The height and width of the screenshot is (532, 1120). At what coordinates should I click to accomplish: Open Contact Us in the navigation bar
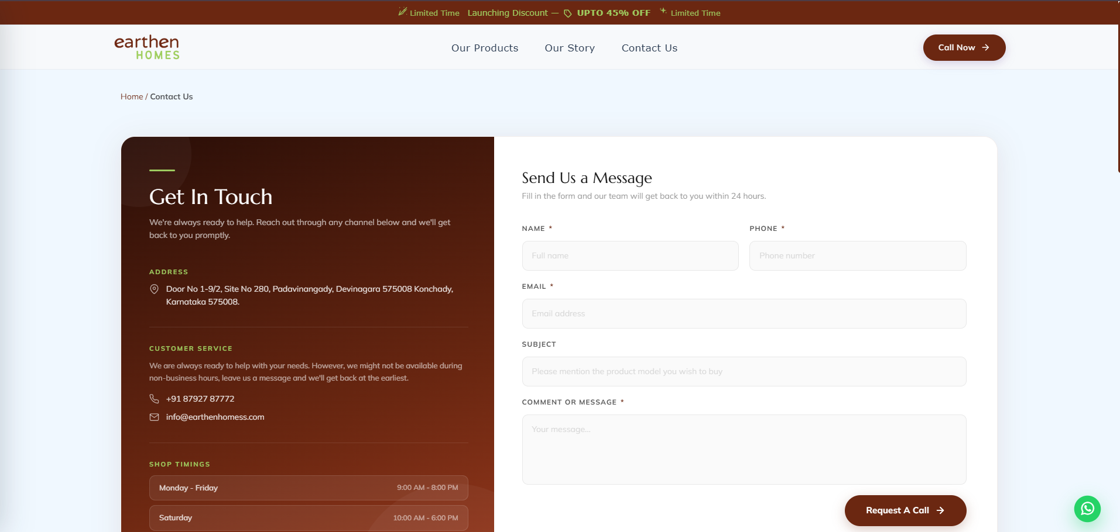click(x=649, y=48)
